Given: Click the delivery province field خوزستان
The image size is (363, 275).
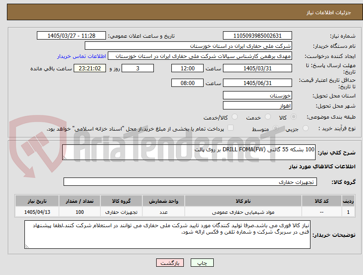Looking at the screenshot, I should point(257,95).
